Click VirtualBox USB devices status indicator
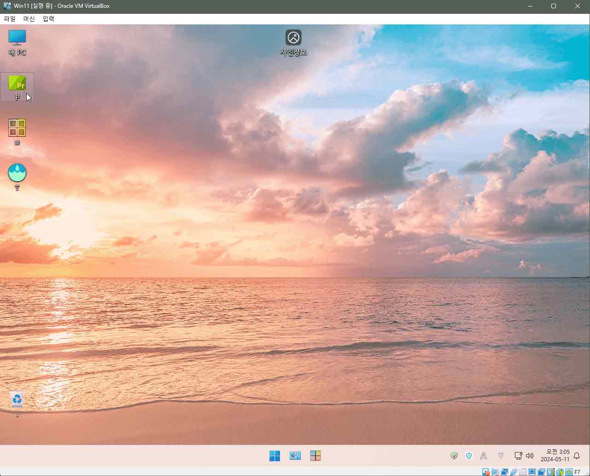The image size is (590, 476). [514, 472]
